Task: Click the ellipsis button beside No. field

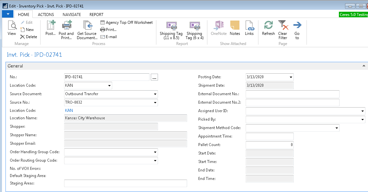Action: pos(155,77)
